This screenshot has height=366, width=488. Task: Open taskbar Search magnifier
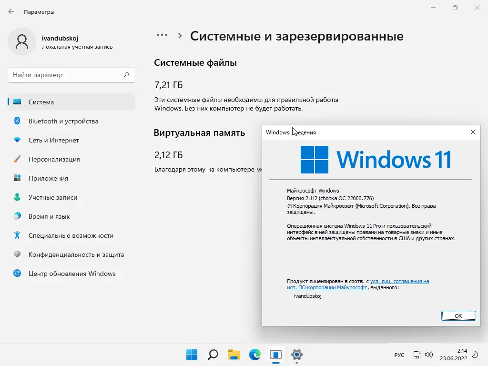[213, 355]
